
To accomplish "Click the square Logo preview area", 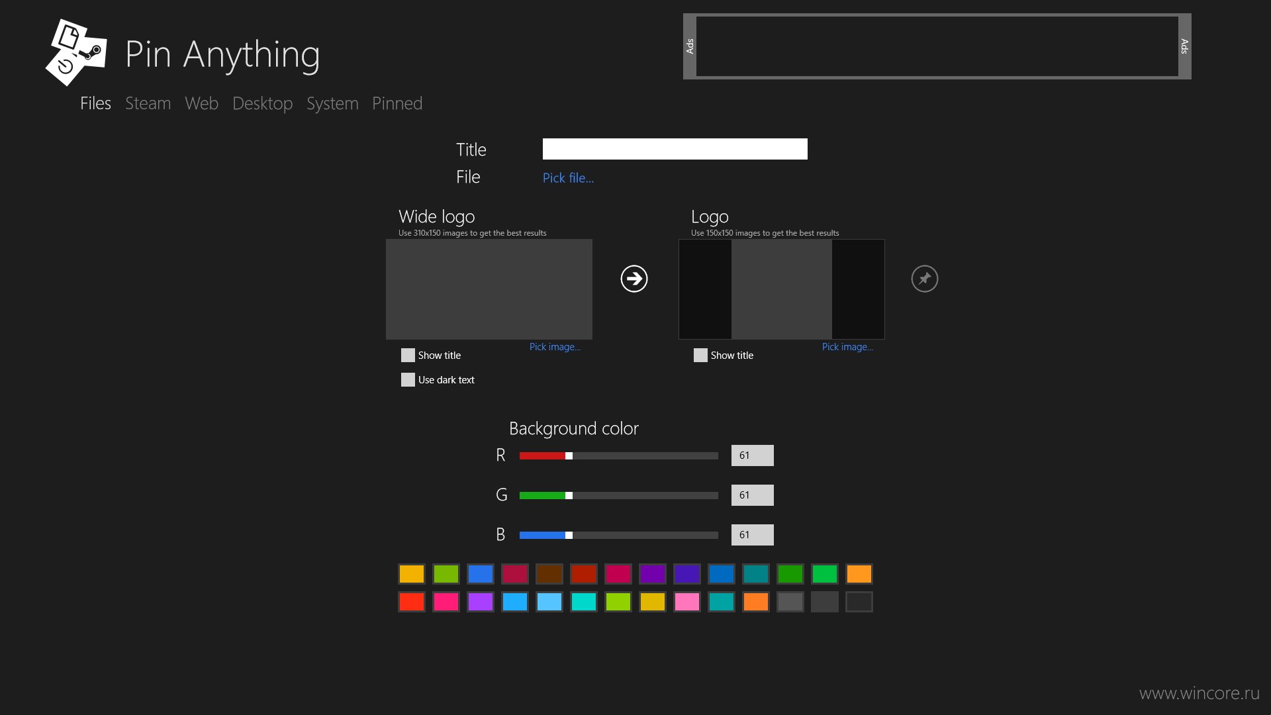I will (x=782, y=289).
